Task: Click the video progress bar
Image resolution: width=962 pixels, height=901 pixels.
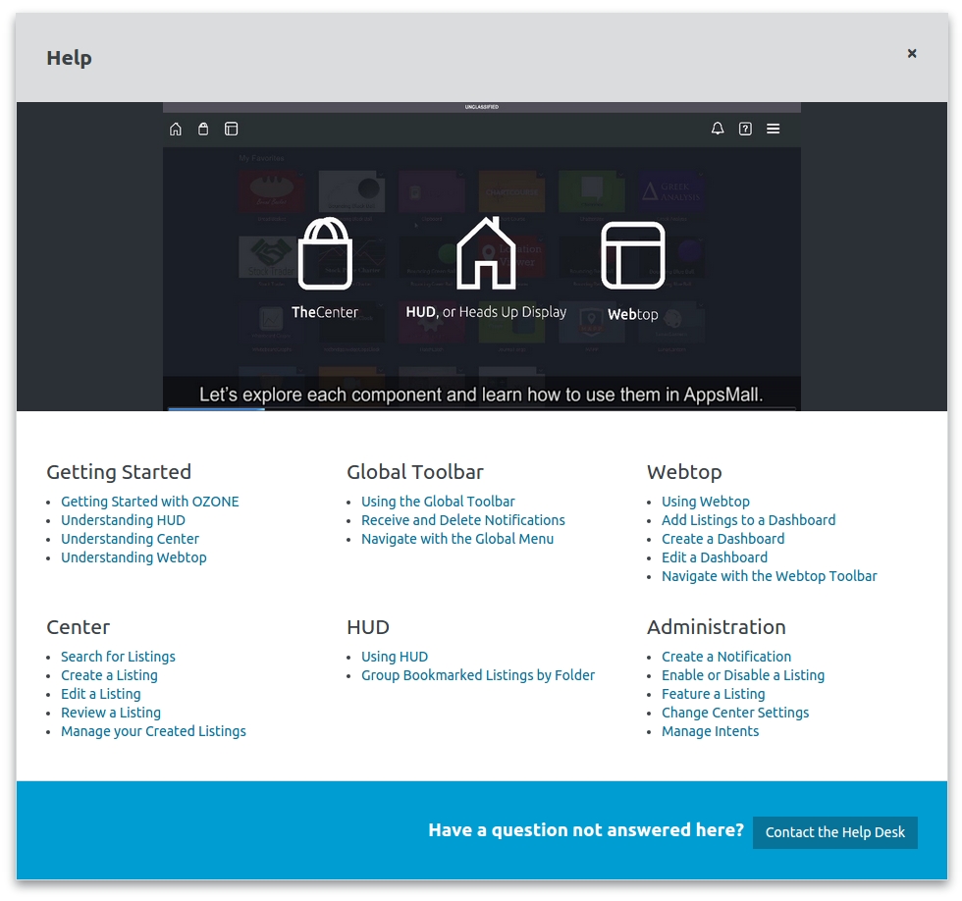Action: coord(482,408)
